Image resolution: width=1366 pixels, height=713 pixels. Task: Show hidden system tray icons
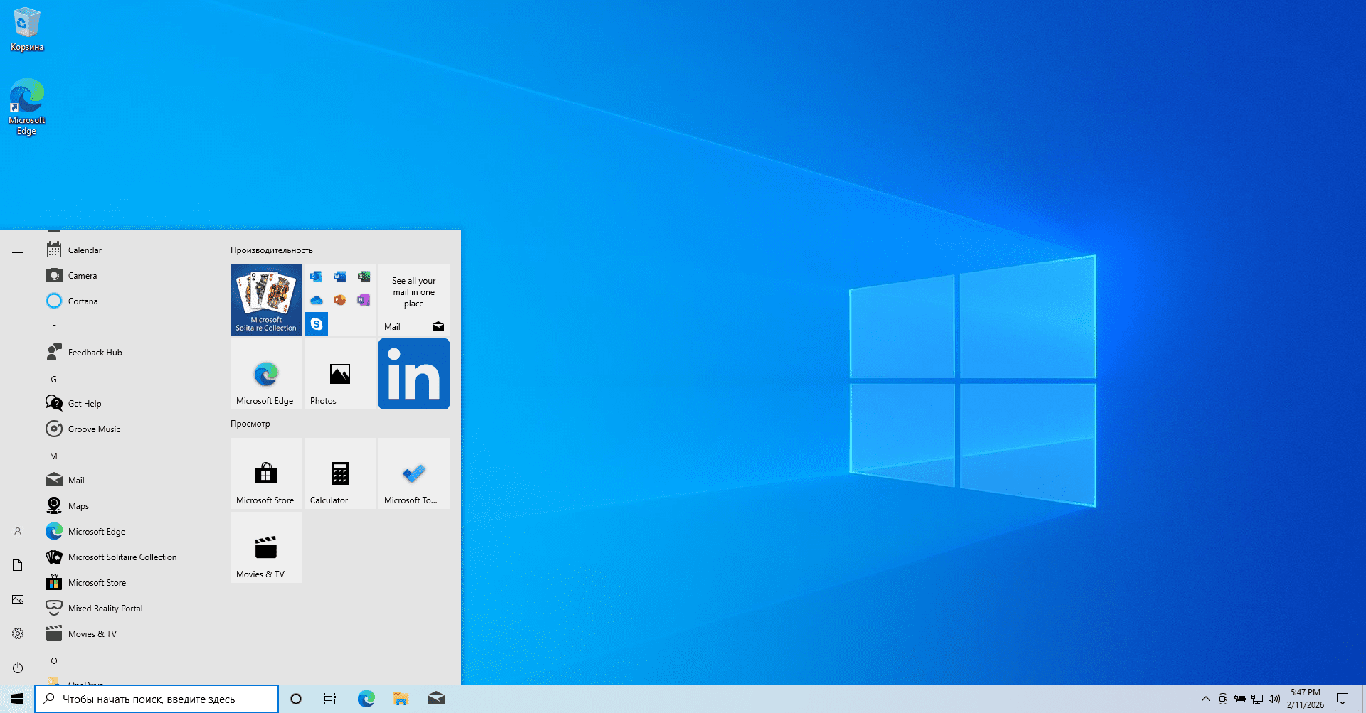1205,699
